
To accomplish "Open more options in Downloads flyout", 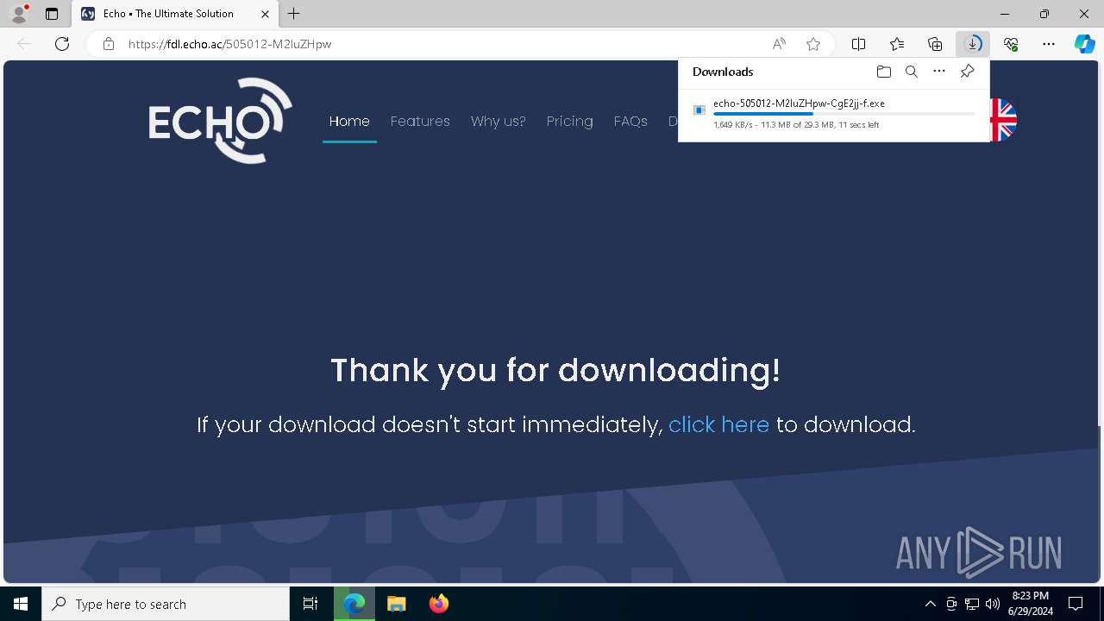I will pyautogui.click(x=939, y=72).
